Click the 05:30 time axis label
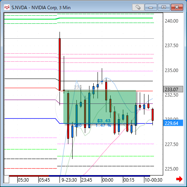The height and width of the screenshot is (187, 187). 23,180
